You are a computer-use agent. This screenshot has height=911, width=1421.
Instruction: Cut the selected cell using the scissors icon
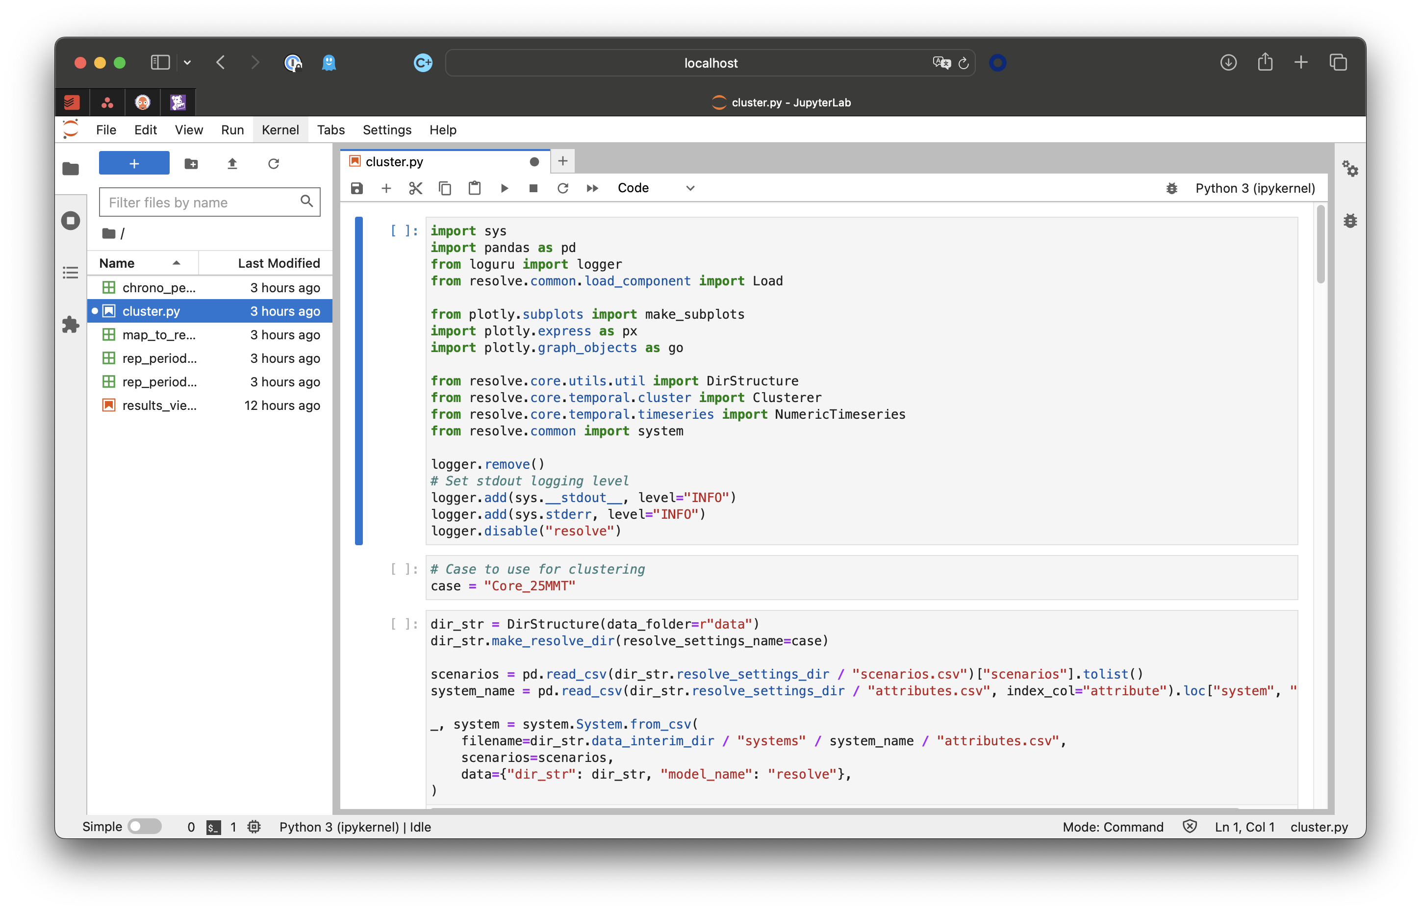point(415,188)
